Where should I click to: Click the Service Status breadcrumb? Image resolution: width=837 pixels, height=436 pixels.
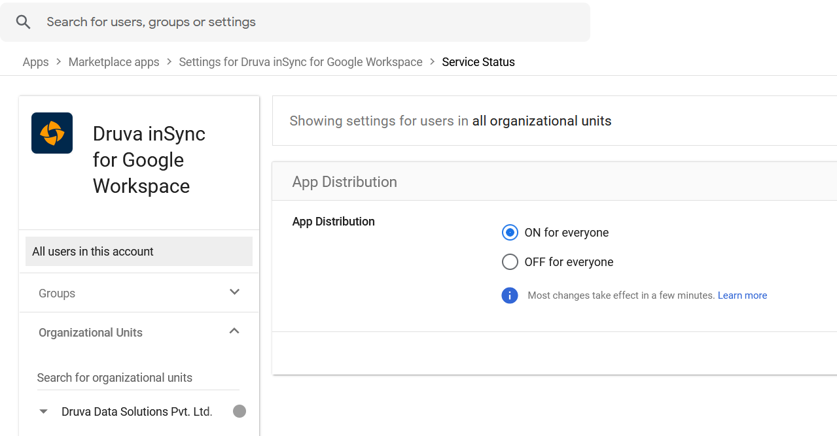[x=478, y=62]
